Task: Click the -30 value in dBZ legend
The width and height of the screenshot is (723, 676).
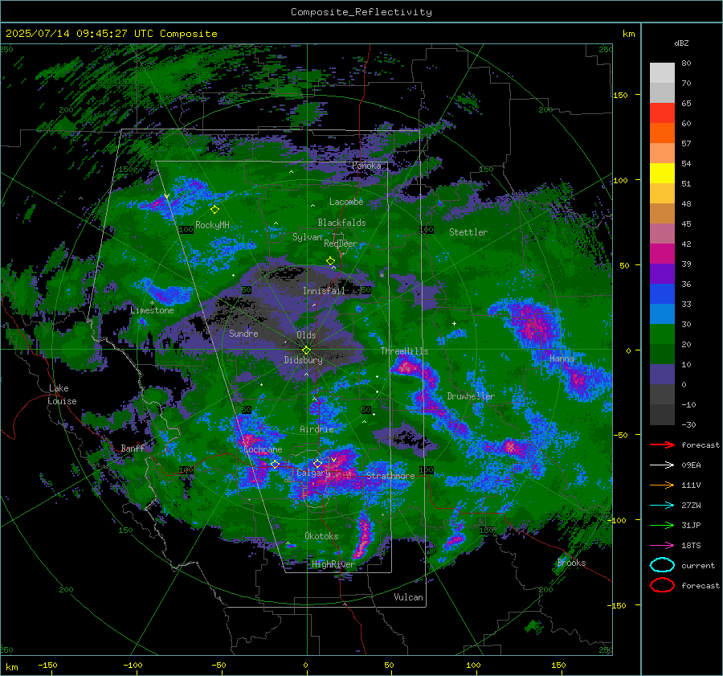Action: 689,424
